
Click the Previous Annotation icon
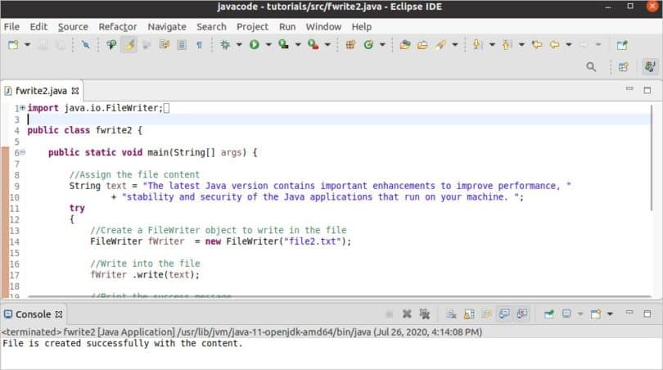point(507,44)
